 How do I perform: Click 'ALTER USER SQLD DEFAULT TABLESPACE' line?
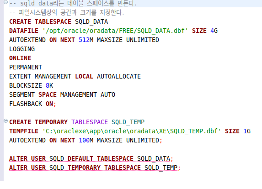[x=91, y=158]
